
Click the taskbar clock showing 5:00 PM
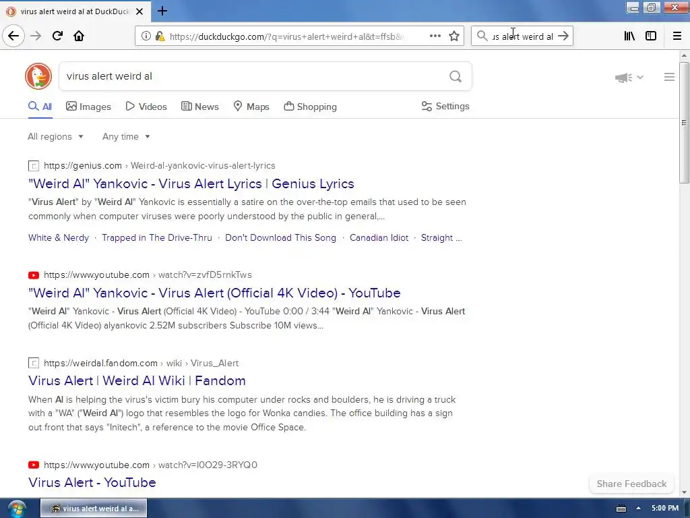pyautogui.click(x=665, y=508)
